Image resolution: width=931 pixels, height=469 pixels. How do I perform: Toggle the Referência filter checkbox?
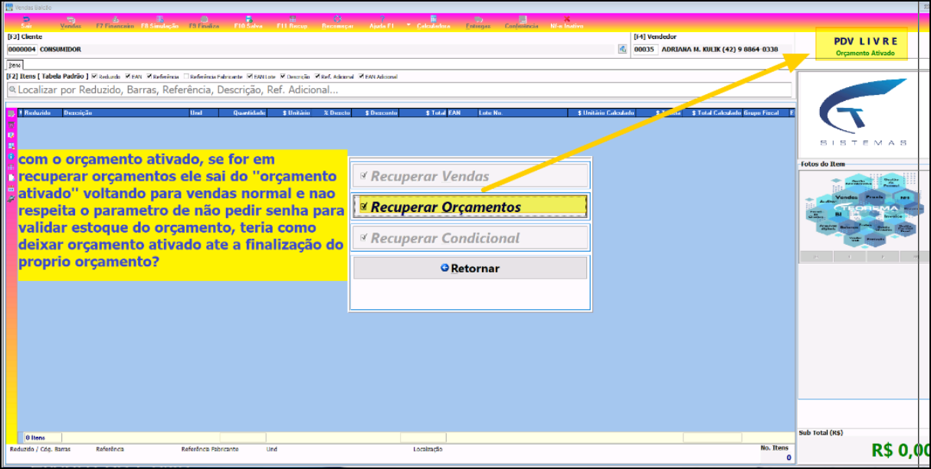(x=148, y=77)
